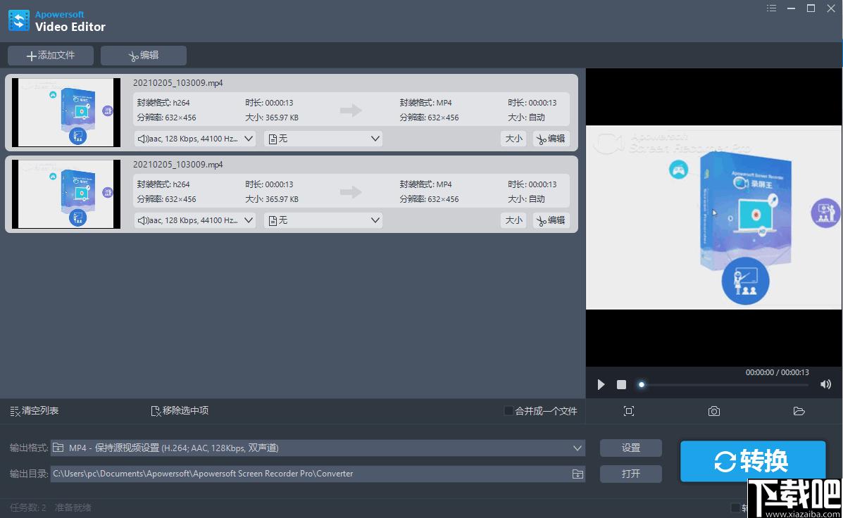Click first row source 大小: 365.97 KB

(272, 117)
